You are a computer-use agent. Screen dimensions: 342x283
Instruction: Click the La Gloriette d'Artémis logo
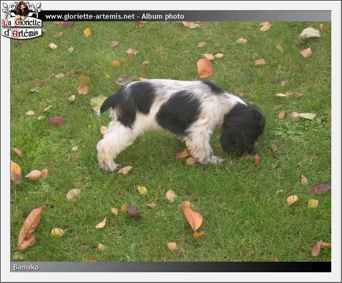click(x=22, y=20)
